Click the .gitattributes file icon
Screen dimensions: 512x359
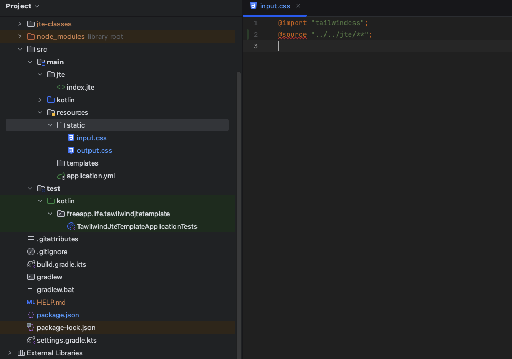pyautogui.click(x=31, y=239)
